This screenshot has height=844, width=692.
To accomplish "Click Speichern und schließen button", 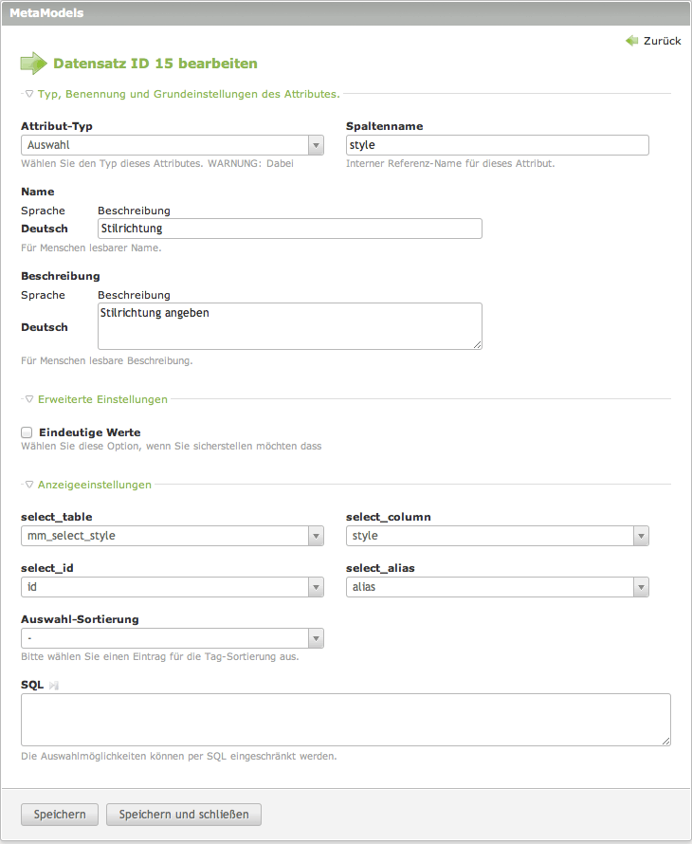I will click(184, 815).
